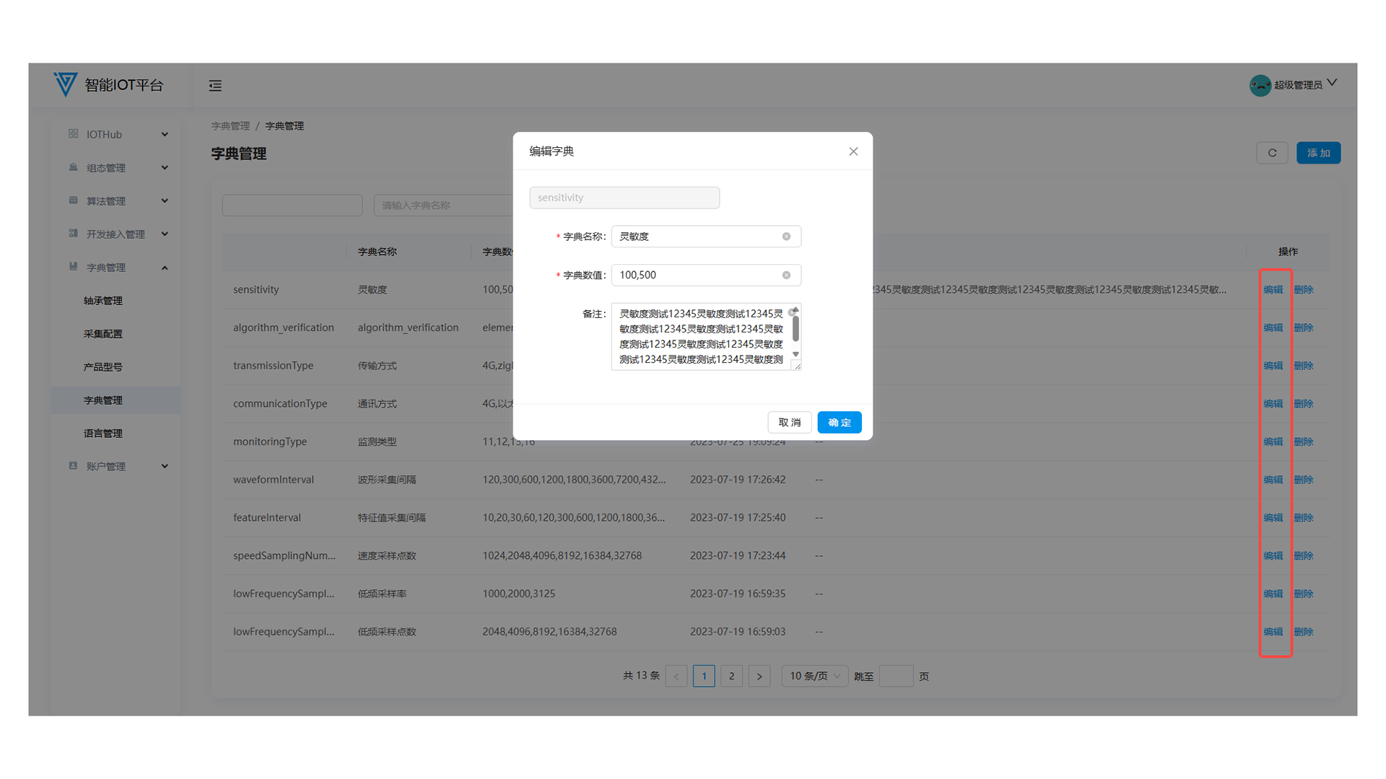Click the 确定 confirm button
The height and width of the screenshot is (779, 1386).
(839, 423)
